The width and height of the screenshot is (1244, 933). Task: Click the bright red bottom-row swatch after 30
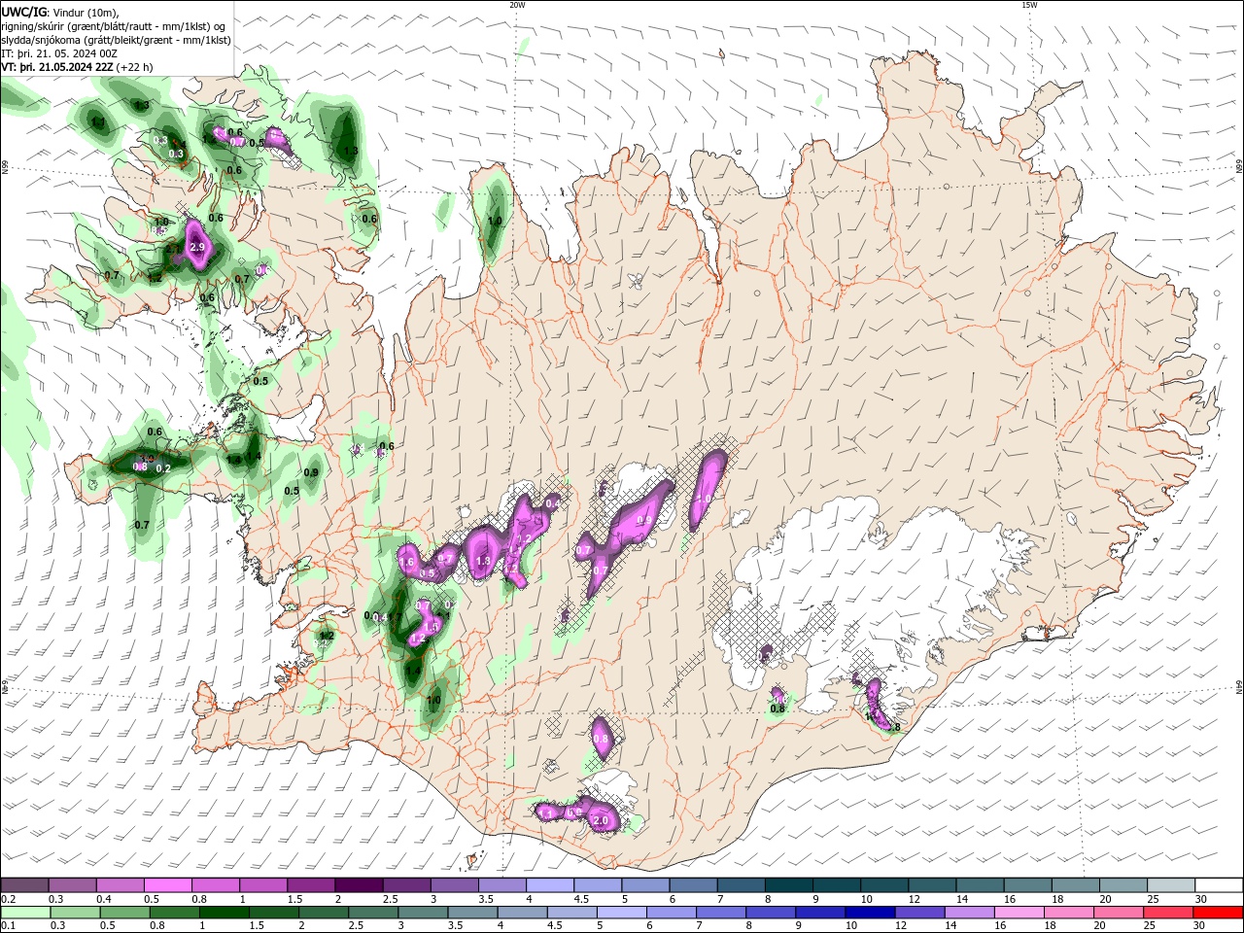coord(1219,913)
